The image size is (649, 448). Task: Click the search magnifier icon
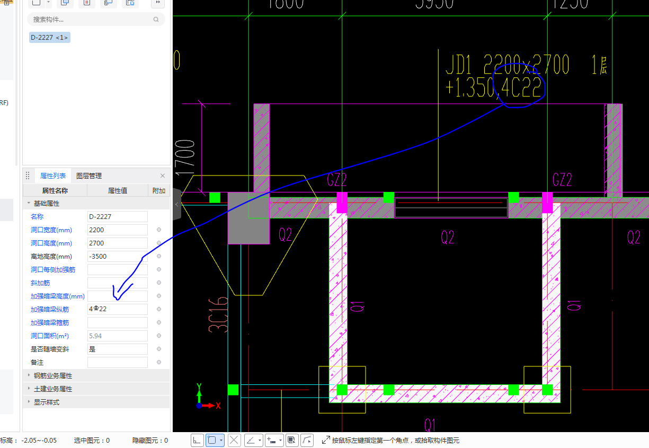coord(156,20)
